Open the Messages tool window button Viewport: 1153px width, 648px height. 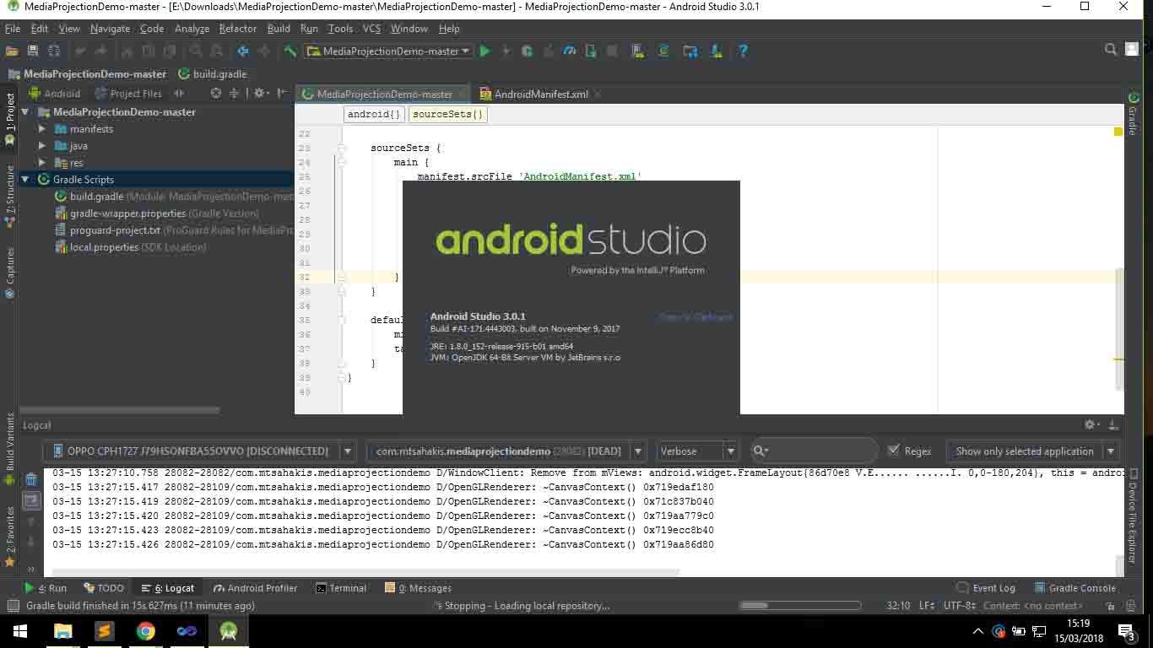(x=418, y=588)
